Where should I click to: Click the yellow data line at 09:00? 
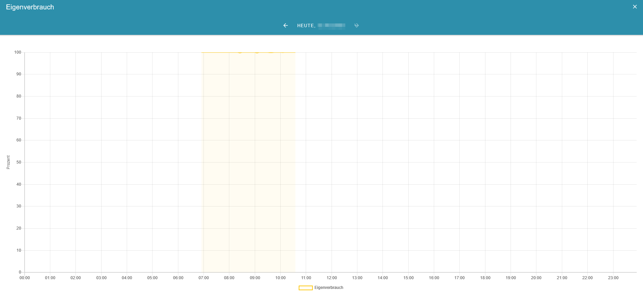click(255, 52)
